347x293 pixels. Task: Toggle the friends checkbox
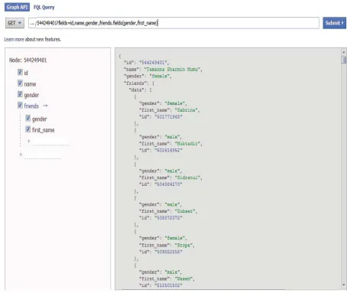click(x=20, y=106)
